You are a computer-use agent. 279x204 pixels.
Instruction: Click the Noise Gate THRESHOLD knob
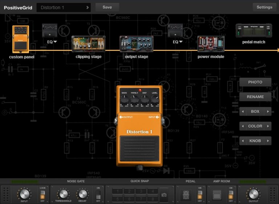(x=63, y=194)
